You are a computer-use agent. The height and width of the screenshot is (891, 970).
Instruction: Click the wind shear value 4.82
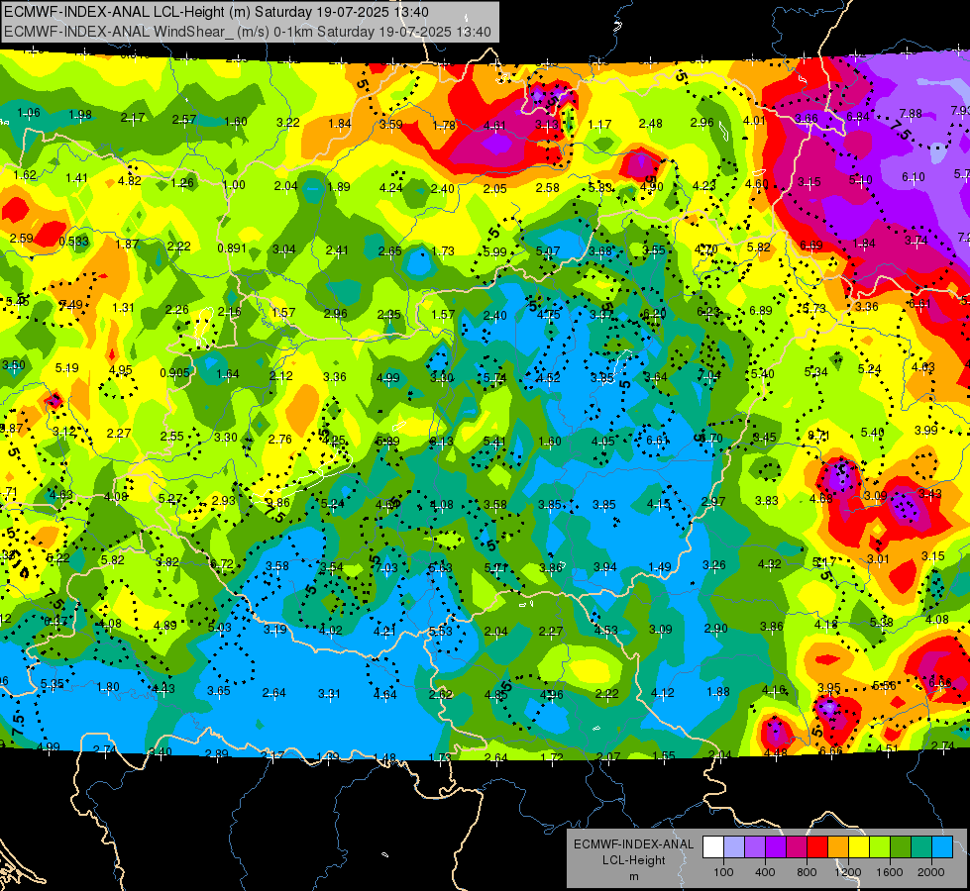[129, 181]
